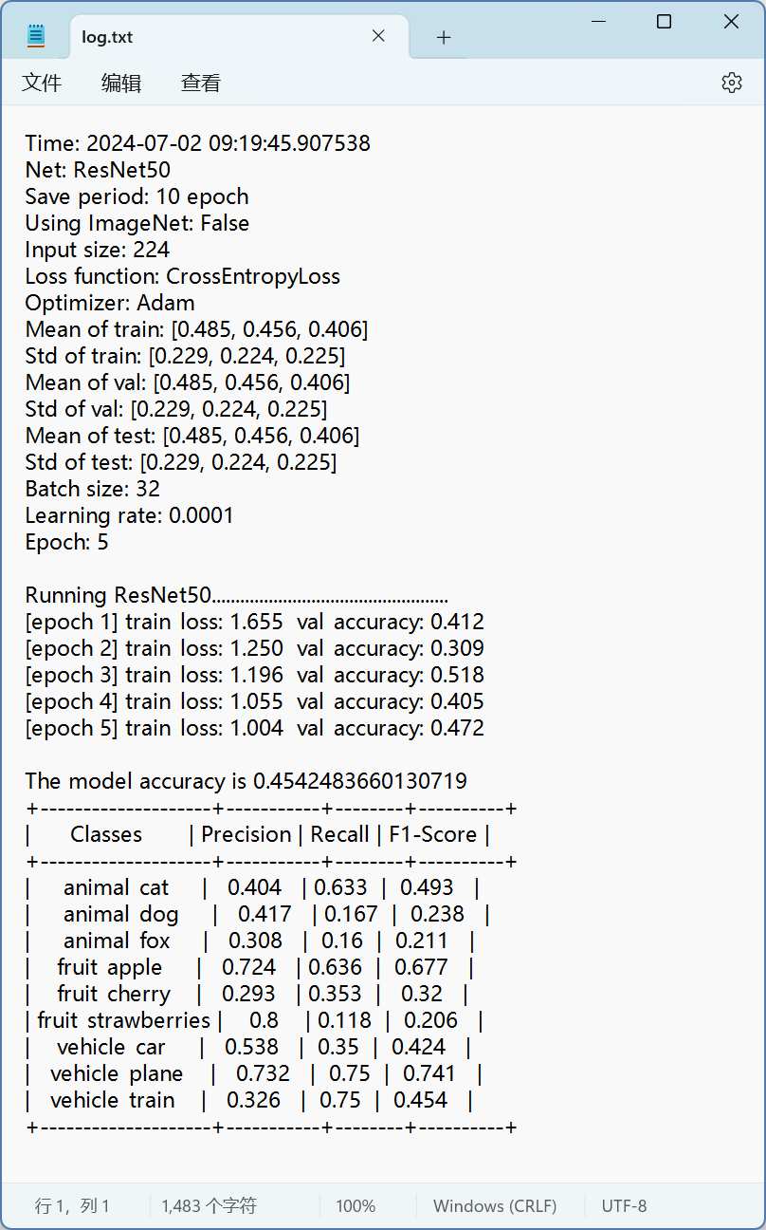Place cursor on epoch 3 train loss line
Image resolution: width=766 pixels, height=1230 pixels.
[254, 675]
